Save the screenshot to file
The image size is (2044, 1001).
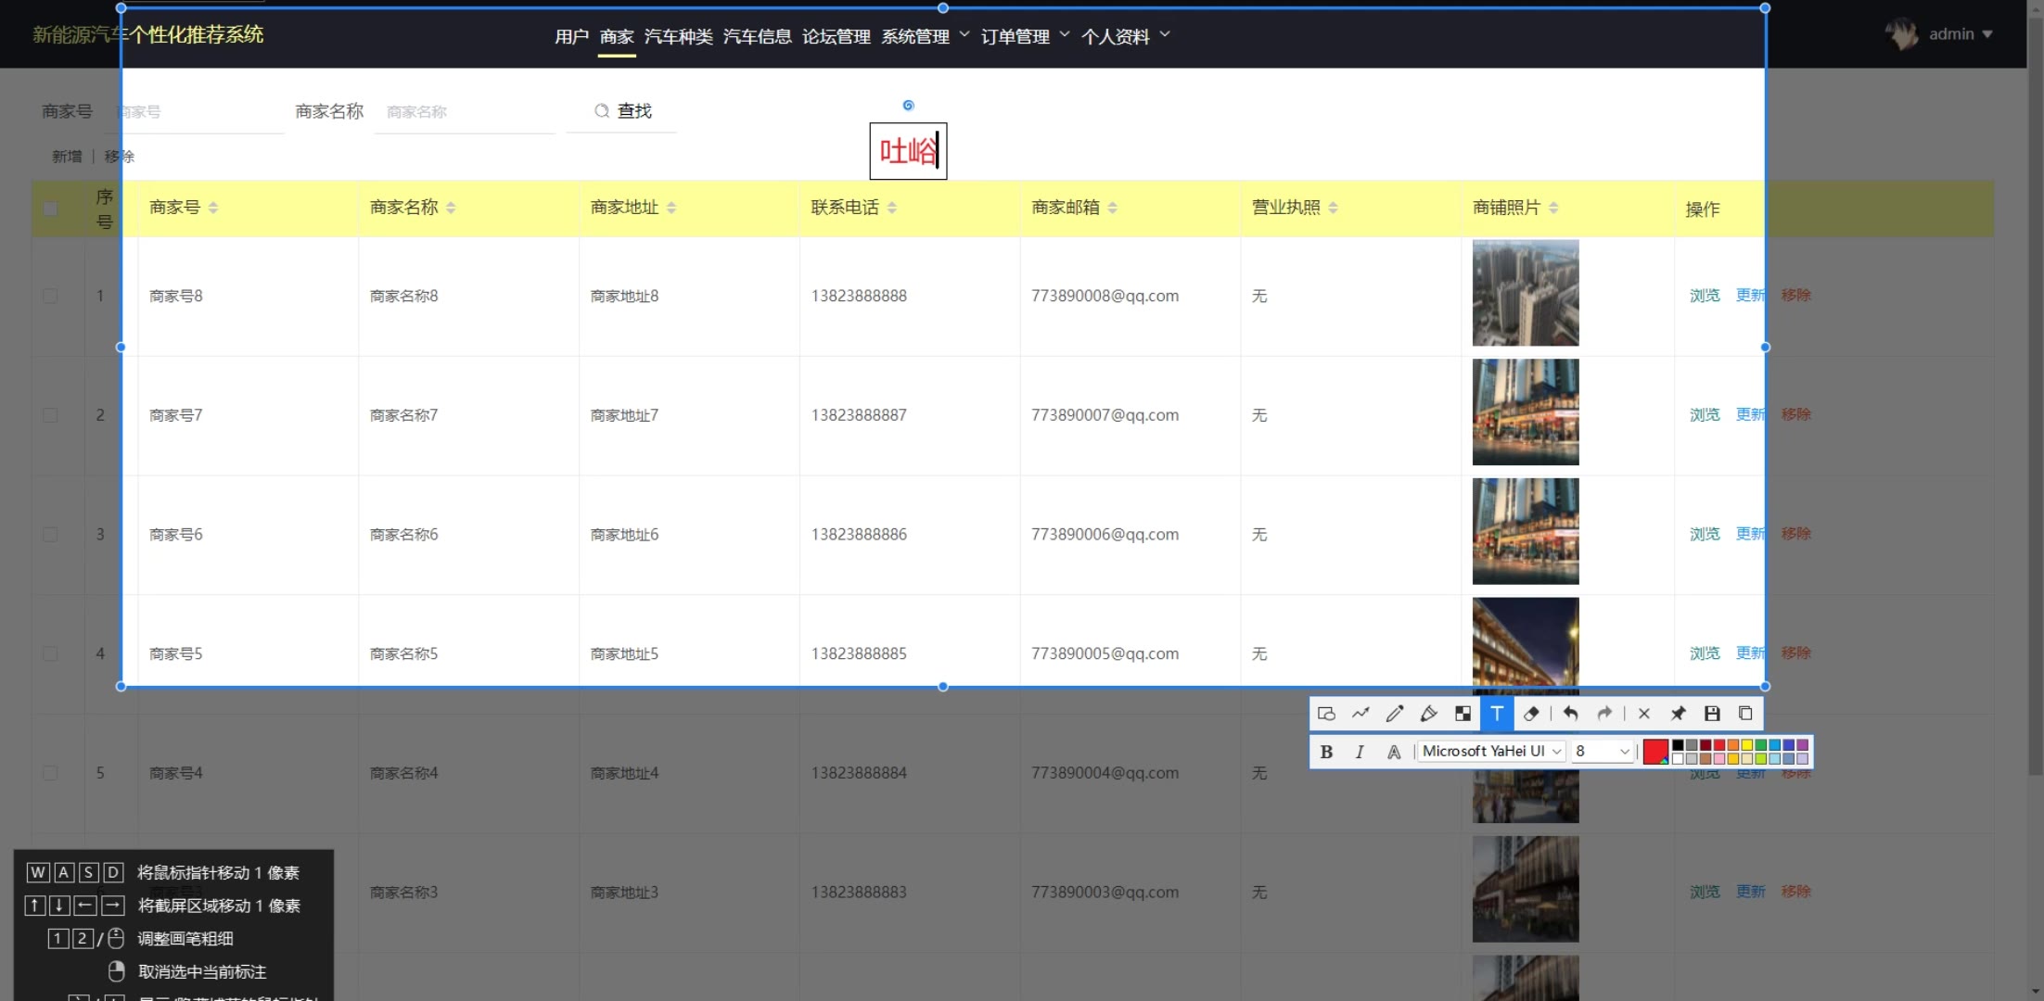click(x=1712, y=714)
